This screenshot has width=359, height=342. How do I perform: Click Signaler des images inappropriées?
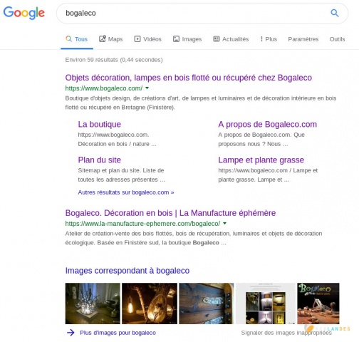tap(286, 333)
